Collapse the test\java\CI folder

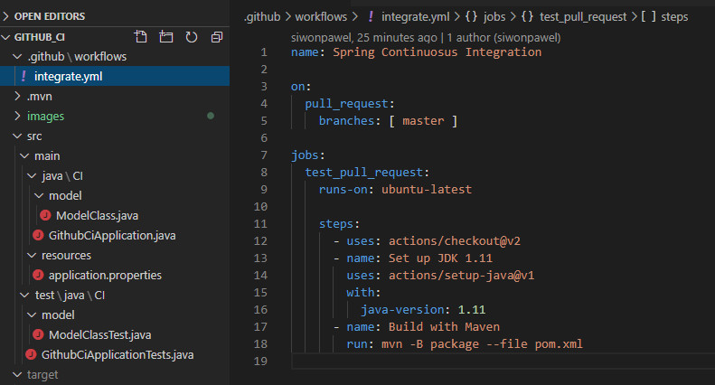[24, 296]
